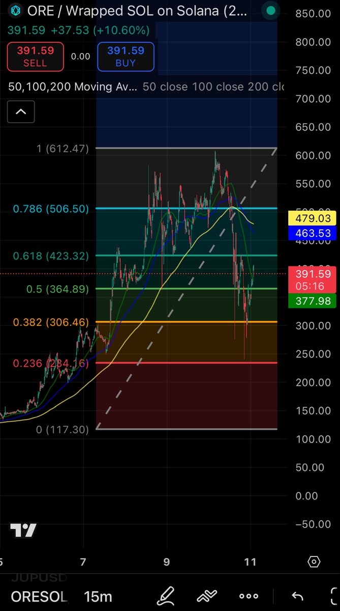
Task: Open the three-dot more options menu
Action: 249,596
